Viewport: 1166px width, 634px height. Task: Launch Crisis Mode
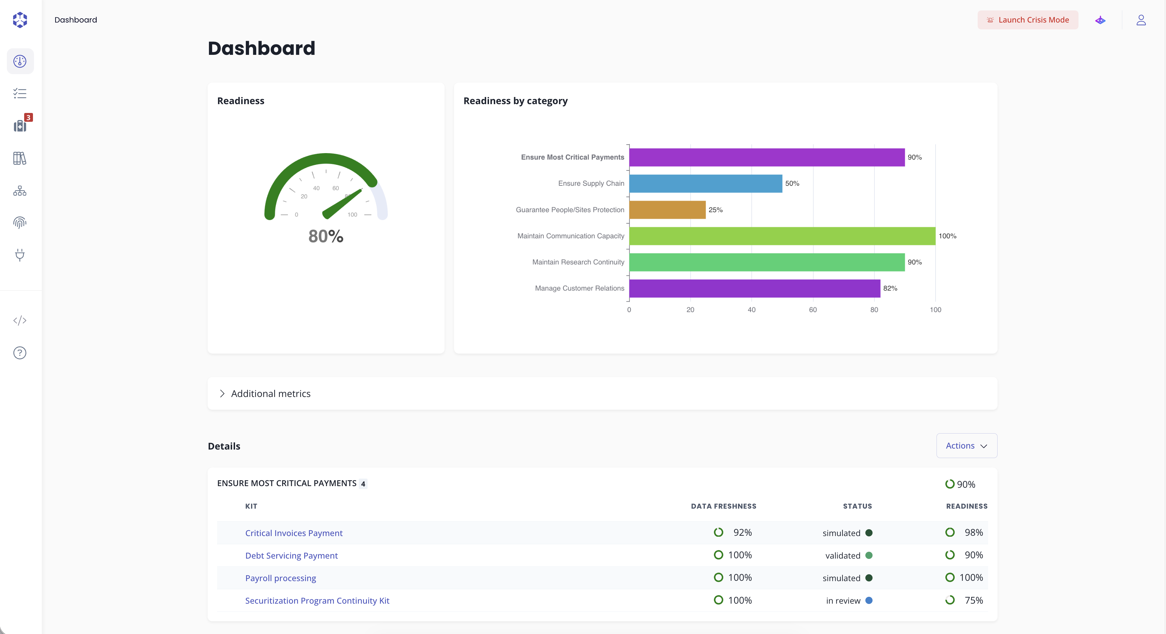coord(1027,20)
